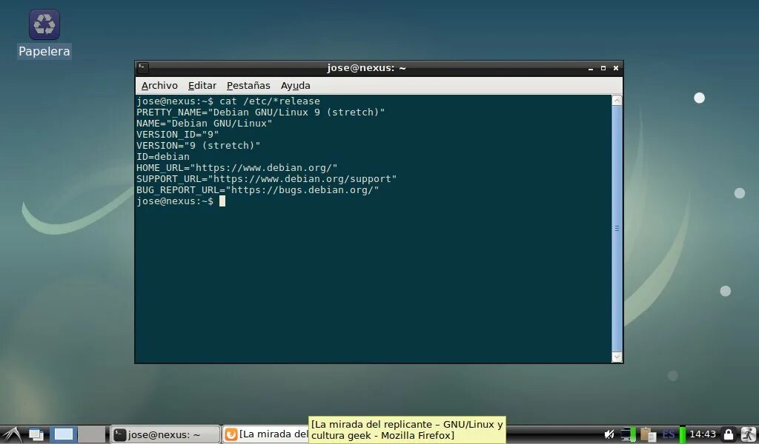Lock the screen with the padlock icon

(728, 434)
